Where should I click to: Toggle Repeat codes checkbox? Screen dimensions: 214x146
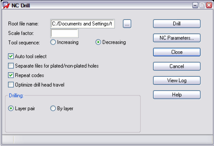coord(11,75)
